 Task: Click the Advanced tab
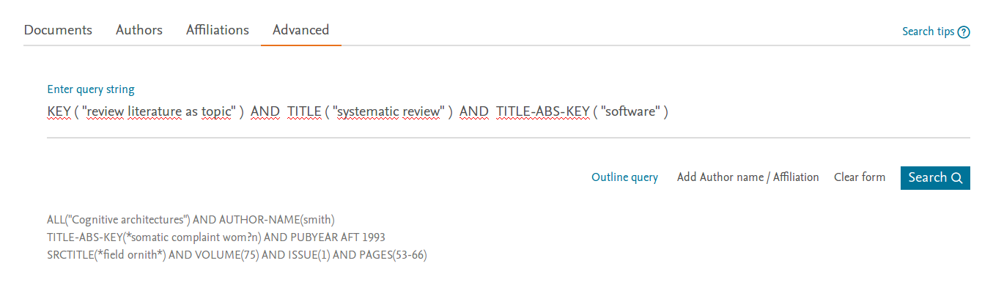pyautogui.click(x=300, y=30)
